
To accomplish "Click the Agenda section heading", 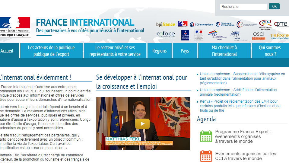I will click(206, 119).
